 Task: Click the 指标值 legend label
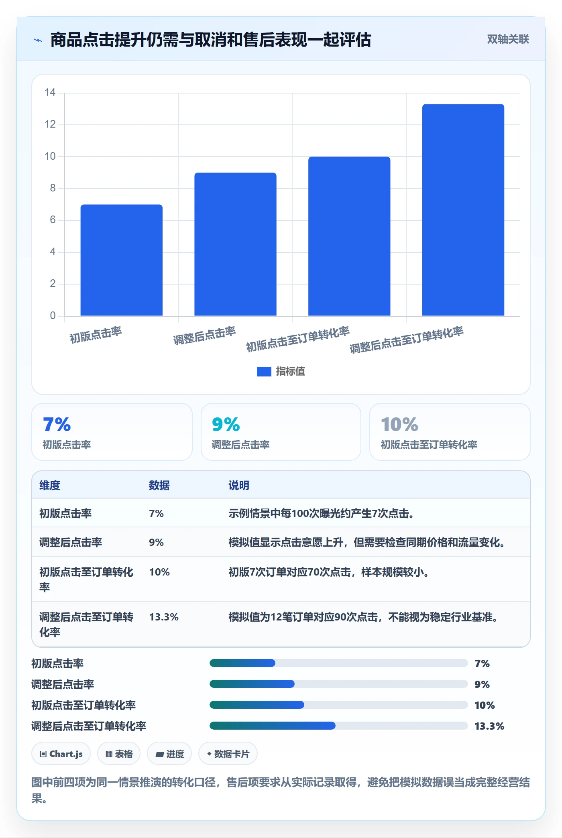click(290, 372)
